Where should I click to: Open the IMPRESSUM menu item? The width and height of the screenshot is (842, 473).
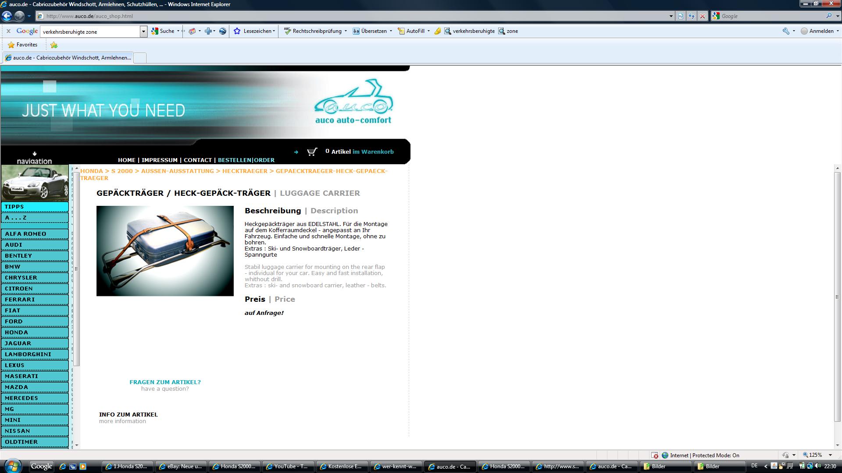pyautogui.click(x=159, y=160)
